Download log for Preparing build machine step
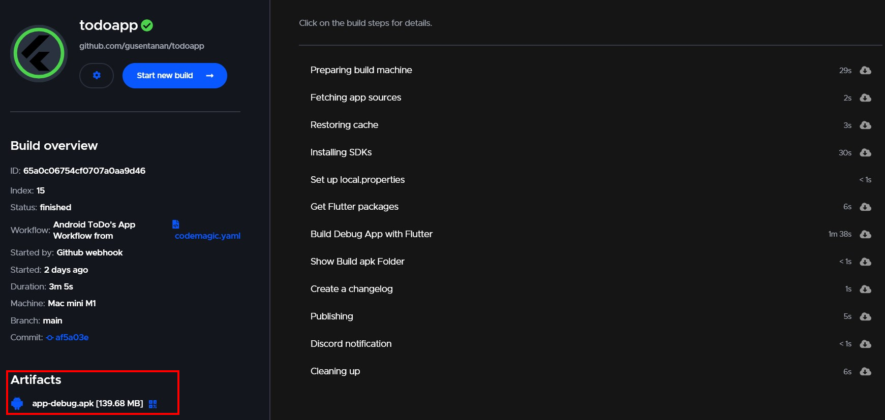The height and width of the screenshot is (420, 885). coord(865,70)
